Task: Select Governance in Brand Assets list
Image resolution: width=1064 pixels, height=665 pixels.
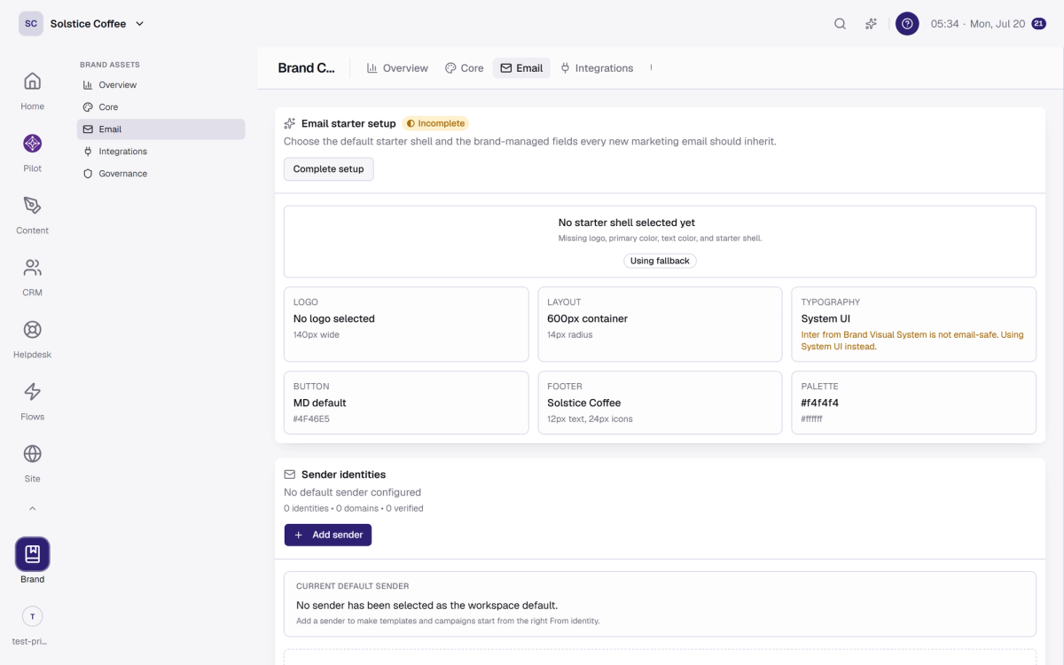Action: pos(160,174)
